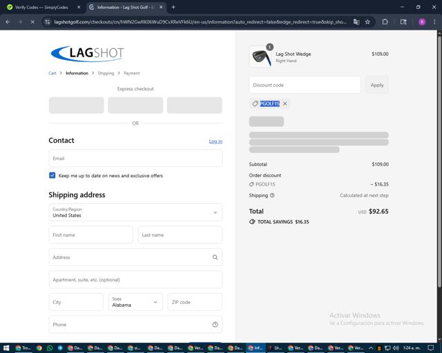Image resolution: width=442 pixels, height=353 pixels.
Task: Click the Lag Shot Wedge product thumbnail
Action: [x=261, y=57]
